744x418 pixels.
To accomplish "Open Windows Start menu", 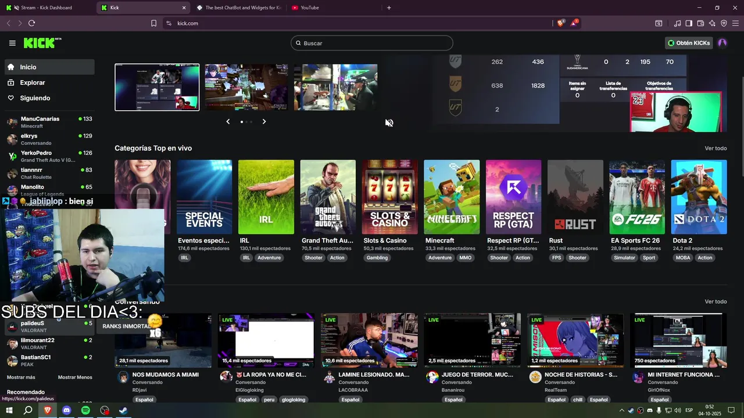I will point(9,410).
